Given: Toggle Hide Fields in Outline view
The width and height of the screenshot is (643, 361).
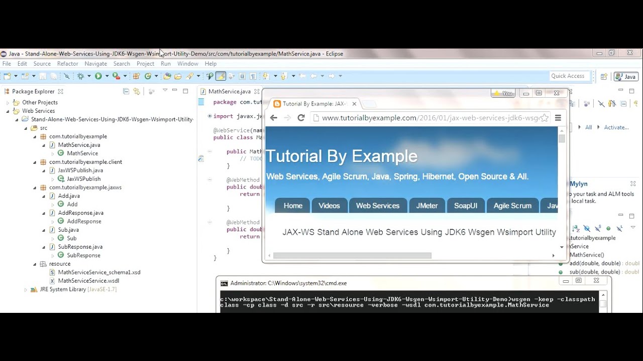Looking at the screenshot, I should pyautogui.click(x=587, y=228).
